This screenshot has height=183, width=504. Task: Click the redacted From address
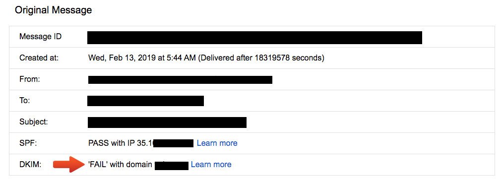coord(181,80)
